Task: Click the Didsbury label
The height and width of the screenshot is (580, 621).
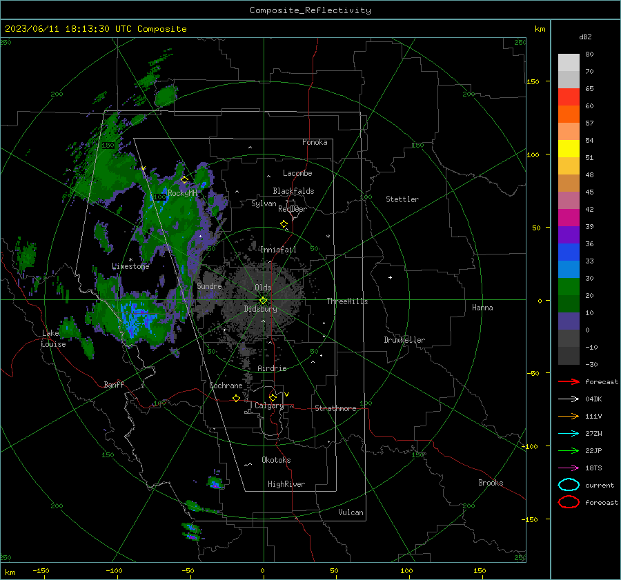Action: 260,309
